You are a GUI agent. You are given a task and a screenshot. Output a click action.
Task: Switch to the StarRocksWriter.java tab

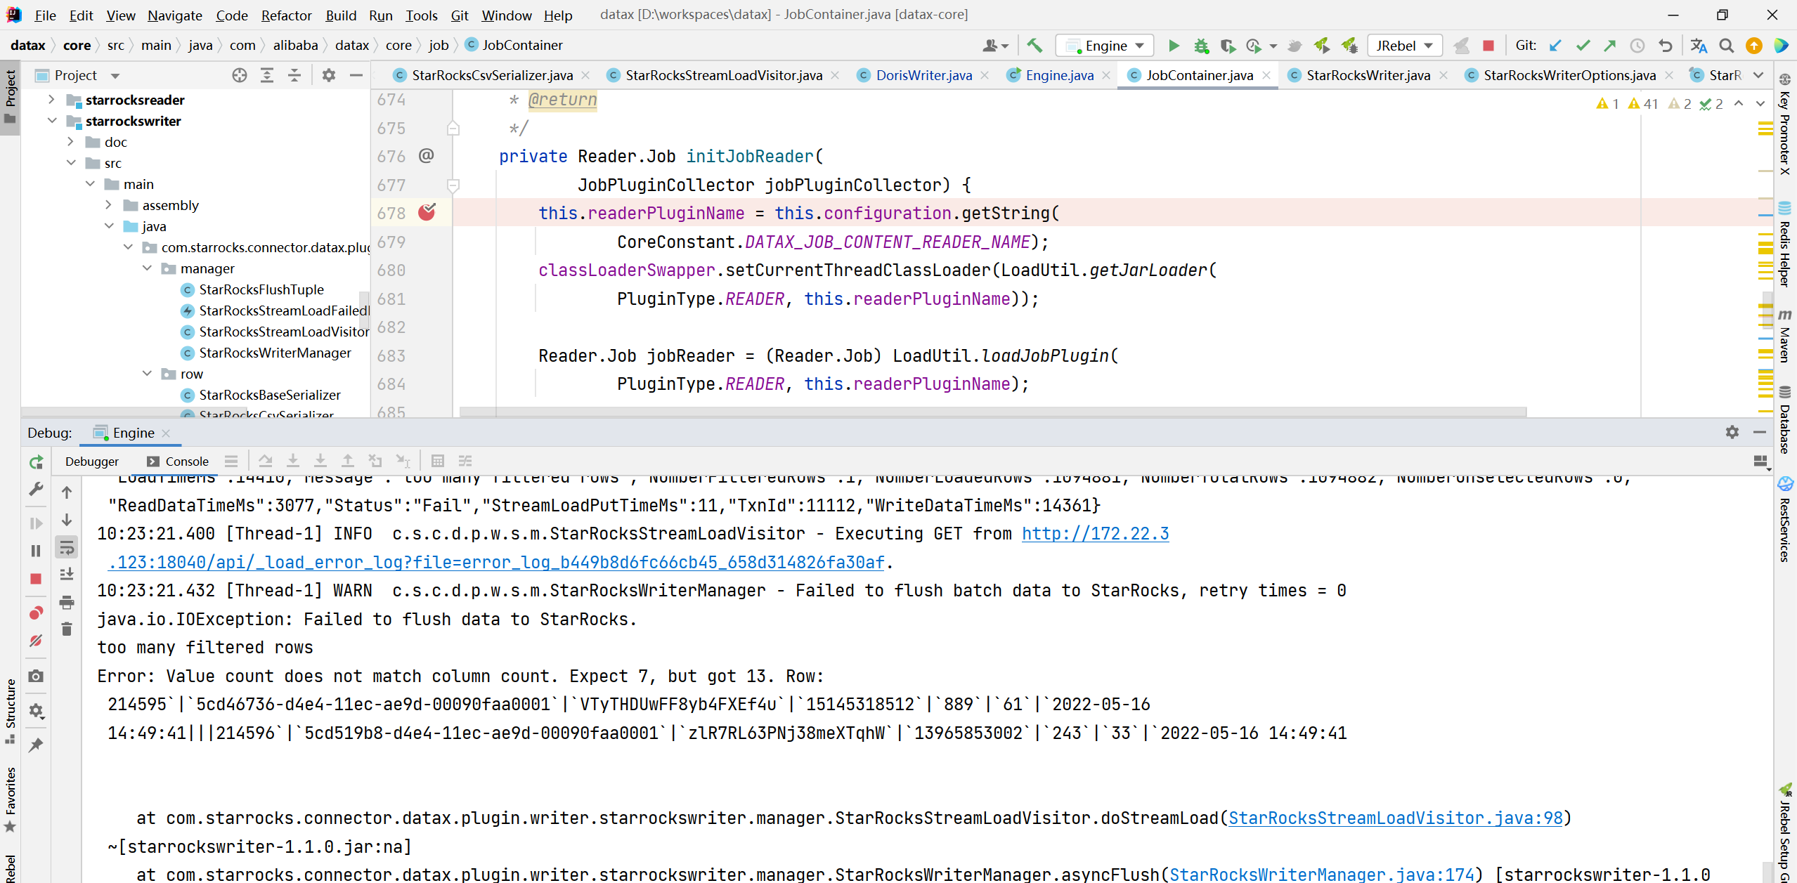click(1367, 75)
